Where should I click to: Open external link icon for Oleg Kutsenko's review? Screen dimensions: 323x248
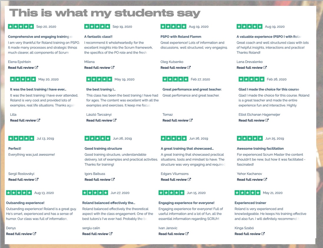pos(189,68)
